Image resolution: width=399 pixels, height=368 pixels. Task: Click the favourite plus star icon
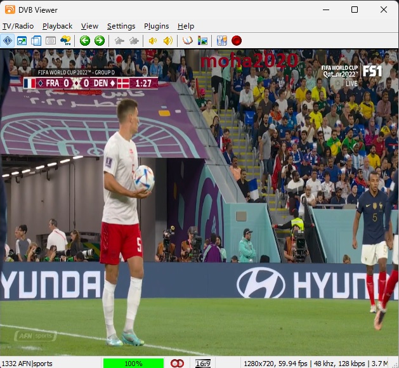pyautogui.click(x=134, y=41)
